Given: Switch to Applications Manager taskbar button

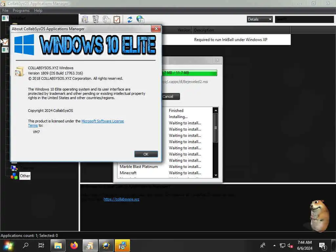Looking at the screenshot, I should click(x=90, y=245).
